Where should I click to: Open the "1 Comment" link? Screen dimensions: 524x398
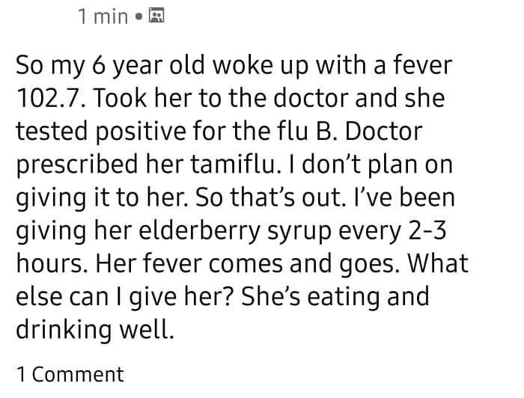[x=70, y=374]
